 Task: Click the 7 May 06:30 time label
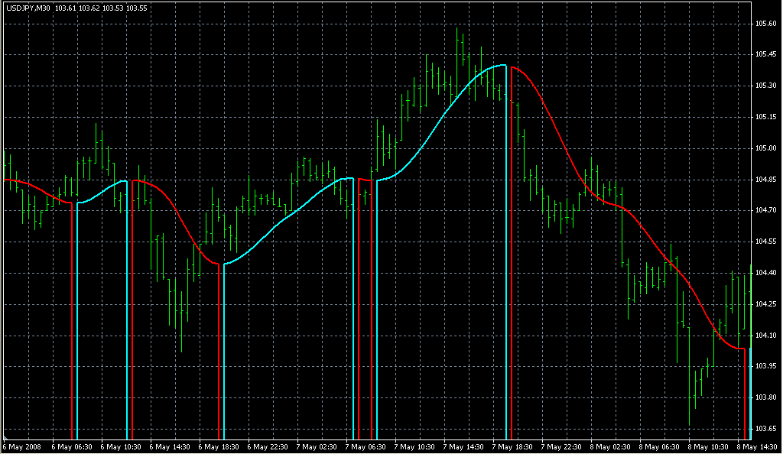366,446
